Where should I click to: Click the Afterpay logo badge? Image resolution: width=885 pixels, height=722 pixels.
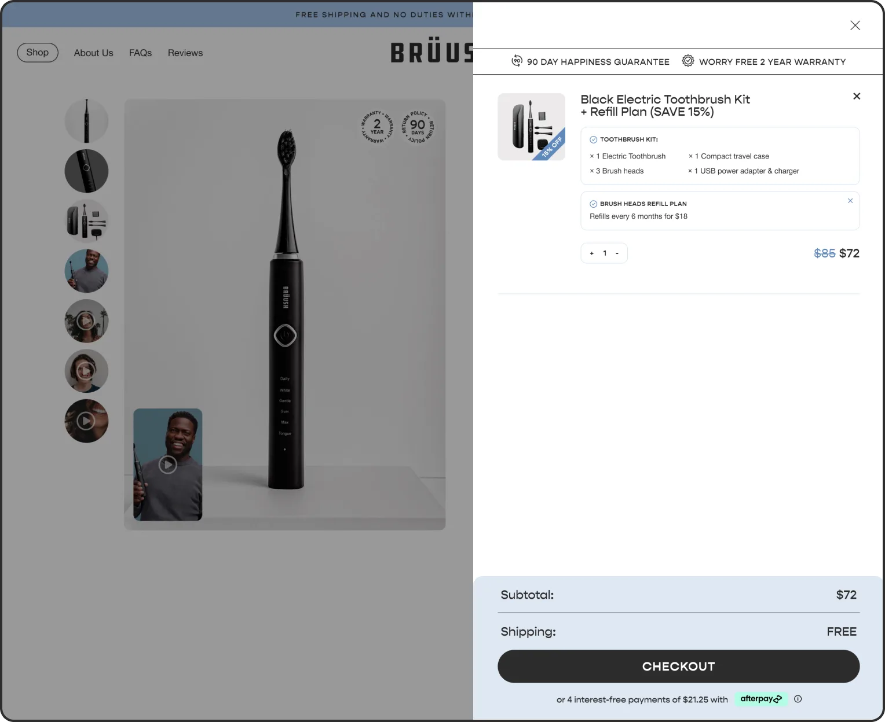pyautogui.click(x=761, y=699)
